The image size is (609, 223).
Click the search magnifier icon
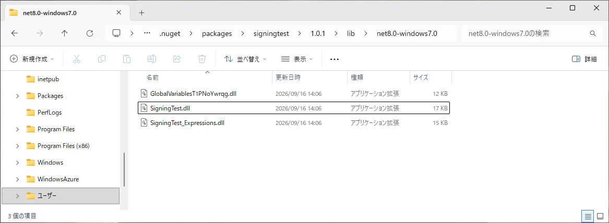pyautogui.click(x=593, y=33)
